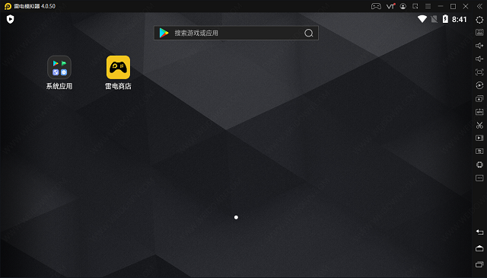Click the Android back arrow button

pyautogui.click(x=479, y=232)
